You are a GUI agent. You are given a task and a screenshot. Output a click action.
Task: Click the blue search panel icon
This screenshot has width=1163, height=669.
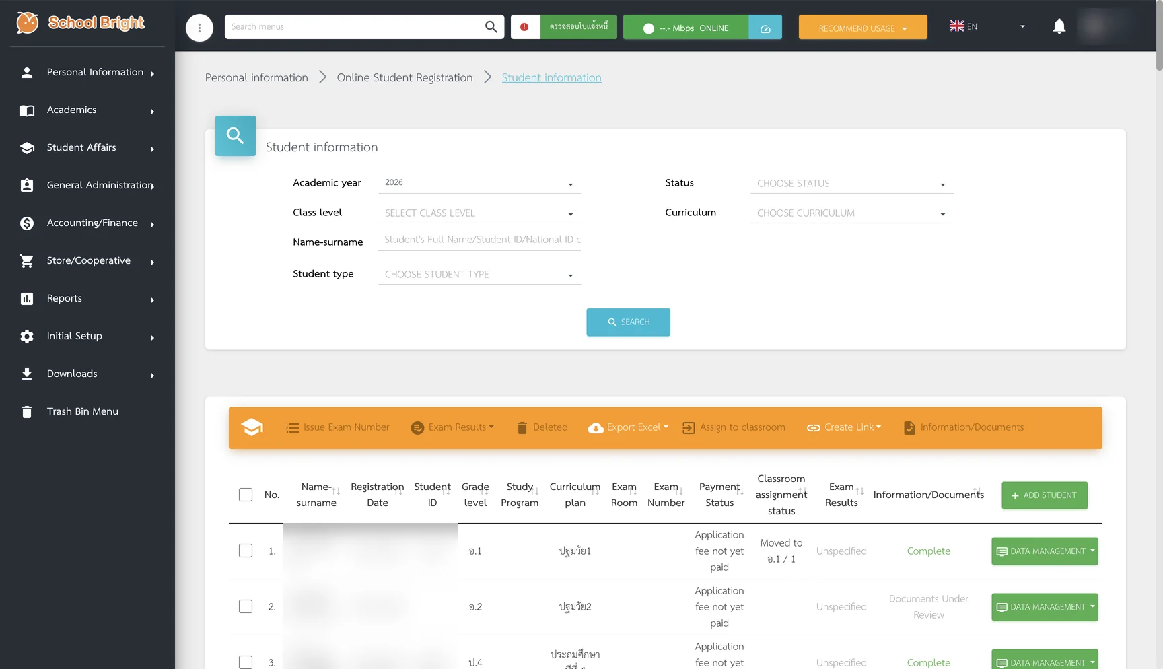click(x=236, y=136)
